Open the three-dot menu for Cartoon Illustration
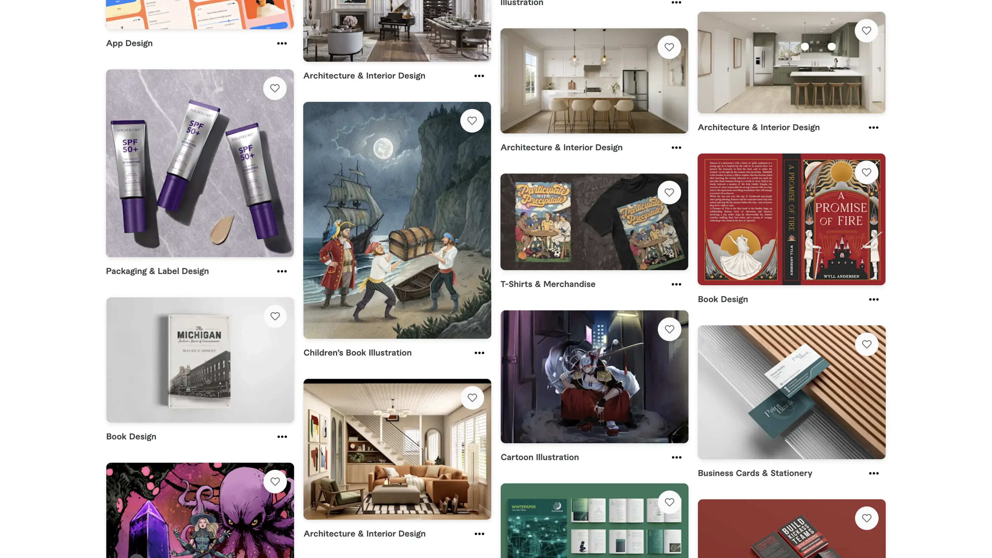The height and width of the screenshot is (558, 992). (676, 458)
